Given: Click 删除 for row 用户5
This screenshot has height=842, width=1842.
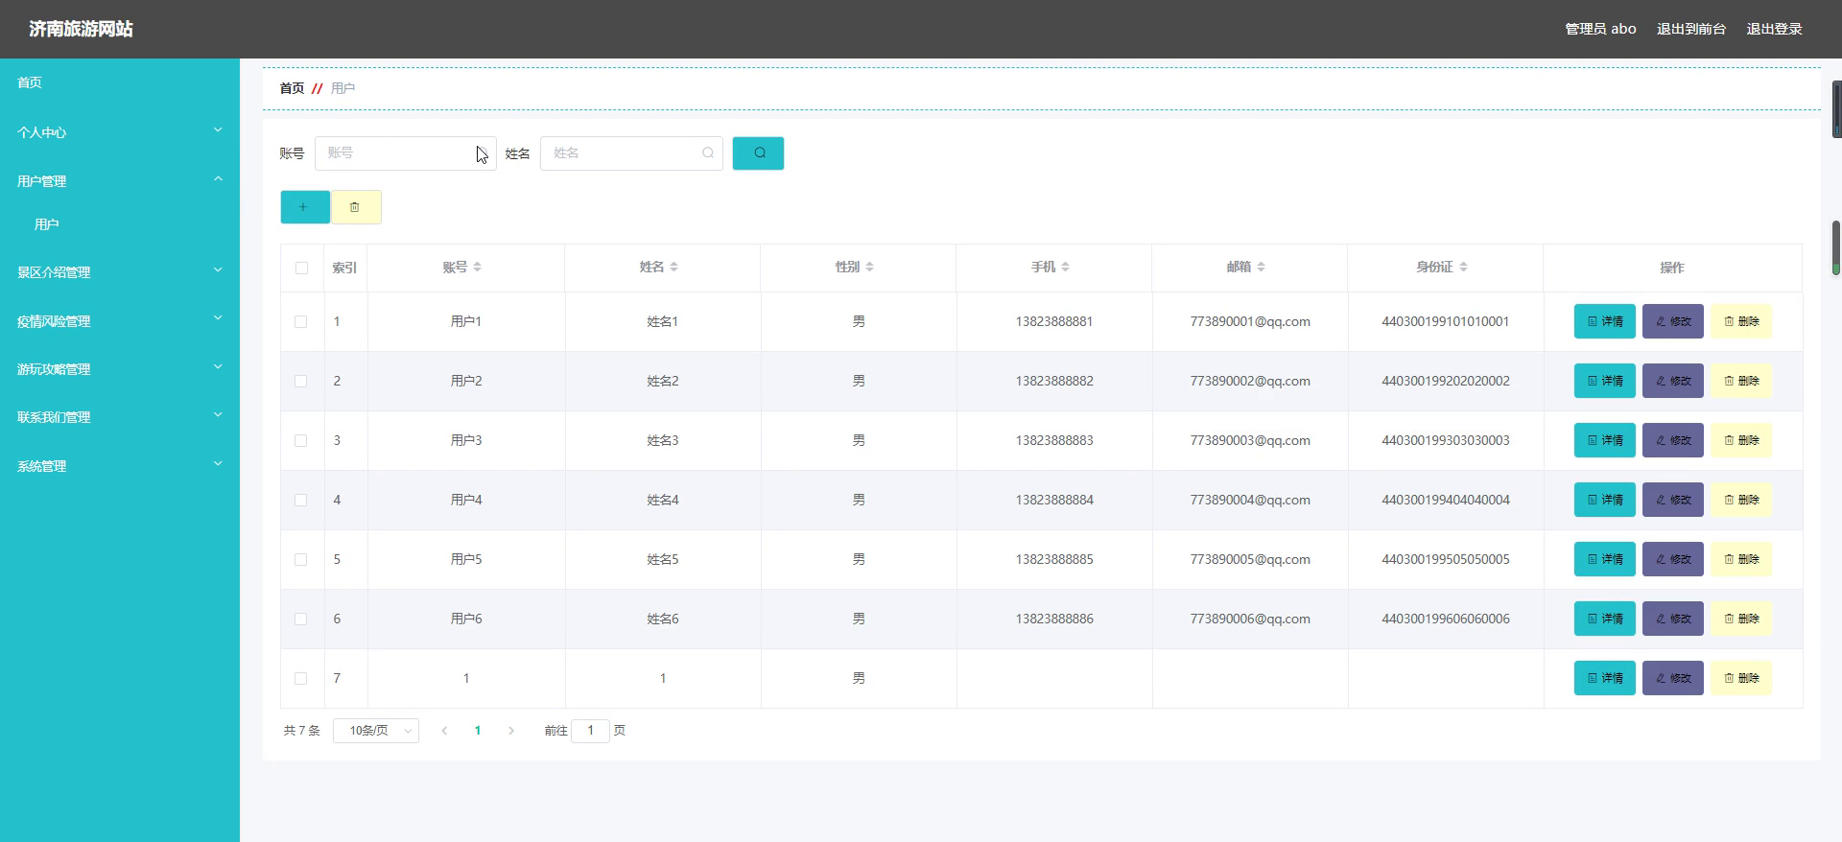Looking at the screenshot, I should 1741,559.
